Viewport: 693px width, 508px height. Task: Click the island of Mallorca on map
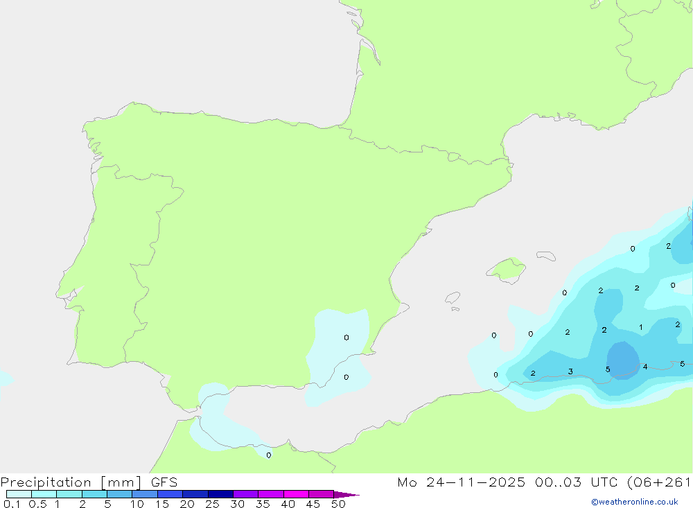pos(507,270)
